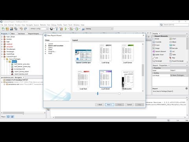The image size is (189, 142).
Task: Open the Sort Mode dropdown in Properties
Action: click(x=187, y=75)
